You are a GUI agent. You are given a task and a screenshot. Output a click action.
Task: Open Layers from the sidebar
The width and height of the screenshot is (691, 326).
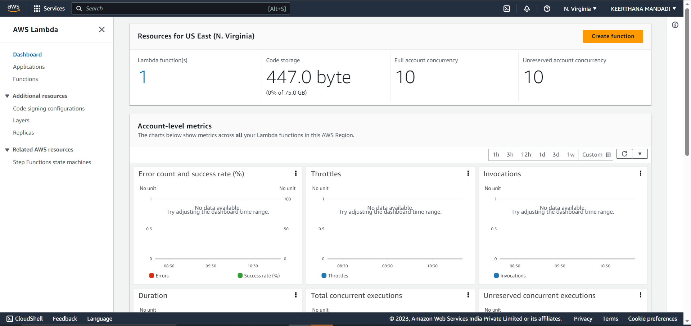coord(21,120)
